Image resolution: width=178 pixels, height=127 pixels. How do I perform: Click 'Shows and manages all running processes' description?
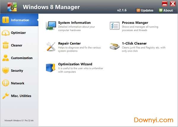point(140,28)
